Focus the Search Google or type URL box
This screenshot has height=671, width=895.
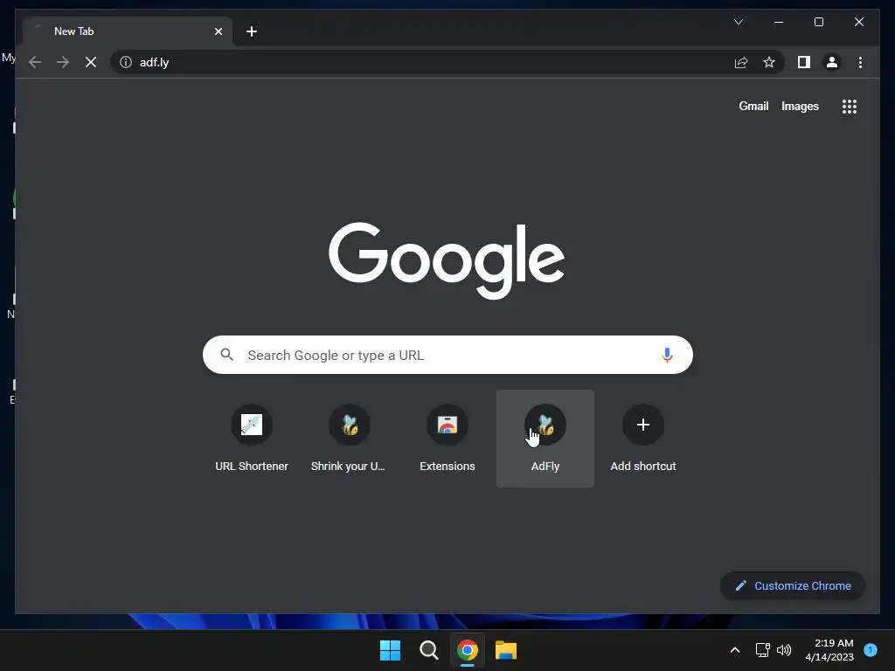pos(447,355)
